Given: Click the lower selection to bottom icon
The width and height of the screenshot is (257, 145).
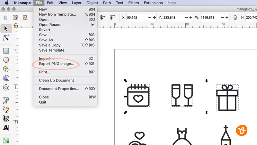Looking at the screenshot, I should pos(102,17).
